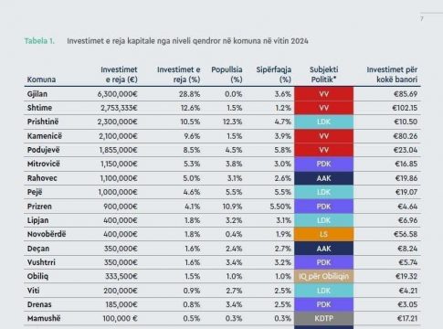Click the Investimet për kokë banori header
This screenshot has width=443, height=329.
(392, 74)
